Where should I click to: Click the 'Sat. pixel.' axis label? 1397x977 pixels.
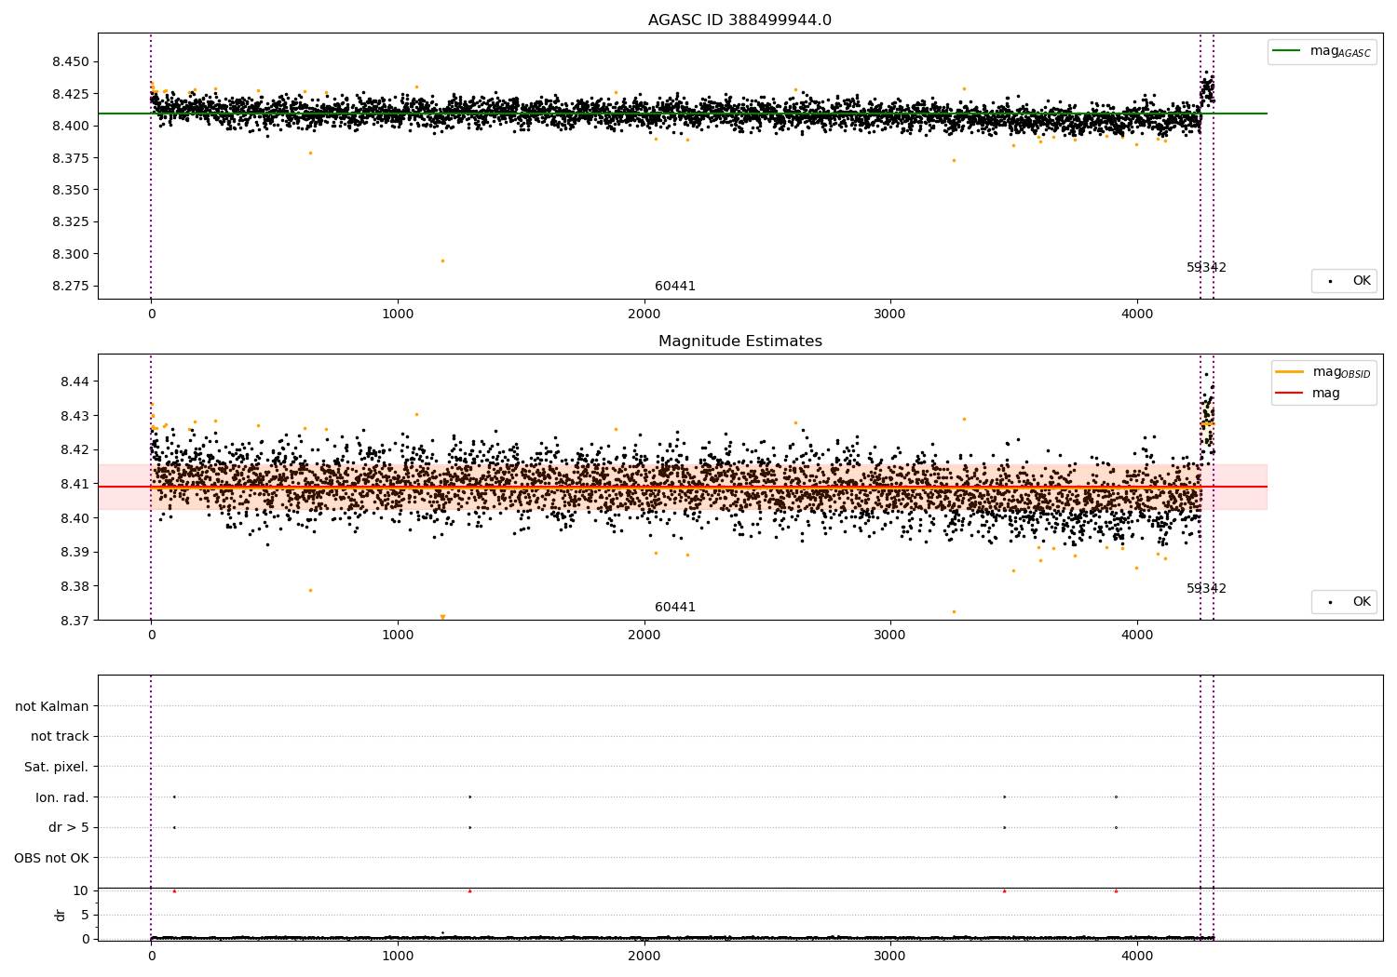57,768
